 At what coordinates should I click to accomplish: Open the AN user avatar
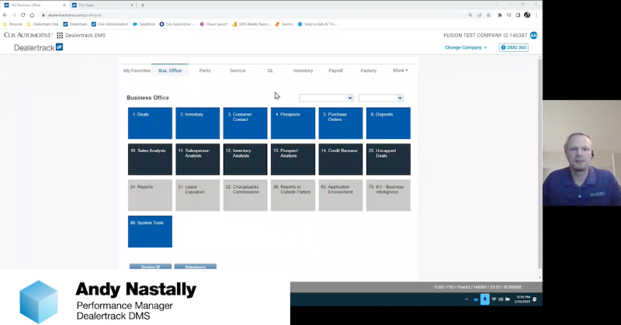point(533,35)
